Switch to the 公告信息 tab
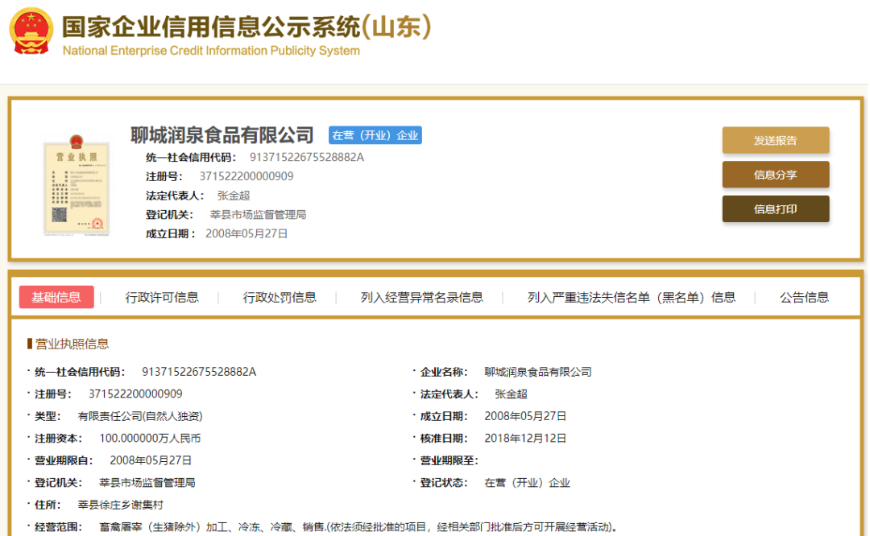 [804, 298]
